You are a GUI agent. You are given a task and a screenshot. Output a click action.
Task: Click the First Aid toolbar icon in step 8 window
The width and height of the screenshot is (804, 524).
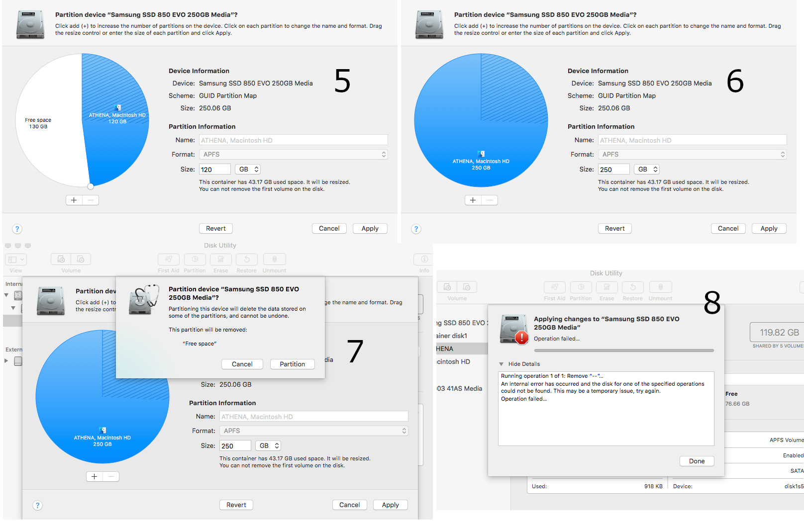555,287
